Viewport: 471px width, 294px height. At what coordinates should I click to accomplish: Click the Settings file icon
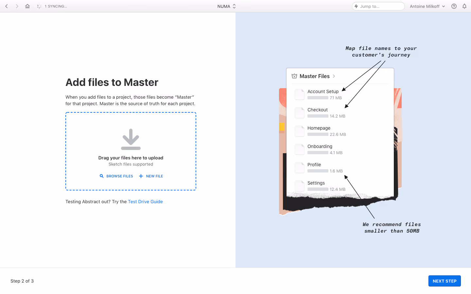300,186
